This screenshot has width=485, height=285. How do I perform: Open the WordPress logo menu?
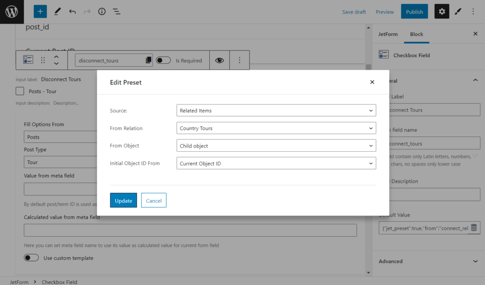click(12, 12)
